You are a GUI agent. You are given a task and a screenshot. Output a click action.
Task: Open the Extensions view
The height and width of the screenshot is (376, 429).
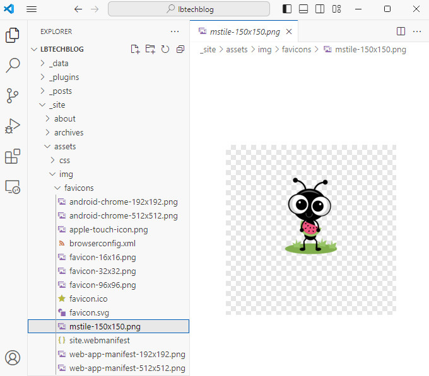[x=13, y=156]
